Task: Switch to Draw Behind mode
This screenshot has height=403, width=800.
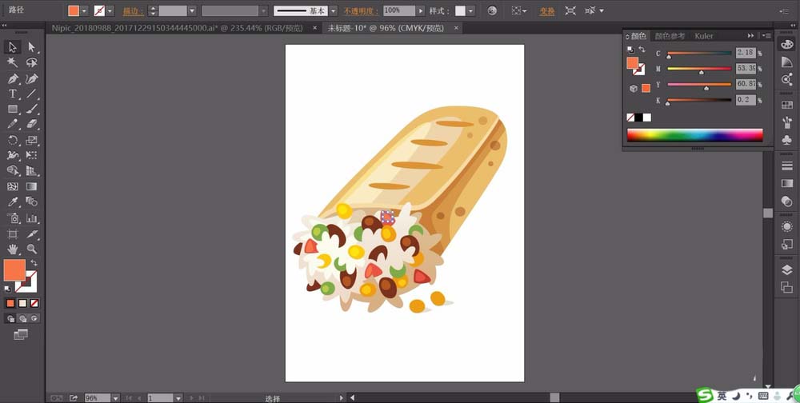Action: click(22, 319)
